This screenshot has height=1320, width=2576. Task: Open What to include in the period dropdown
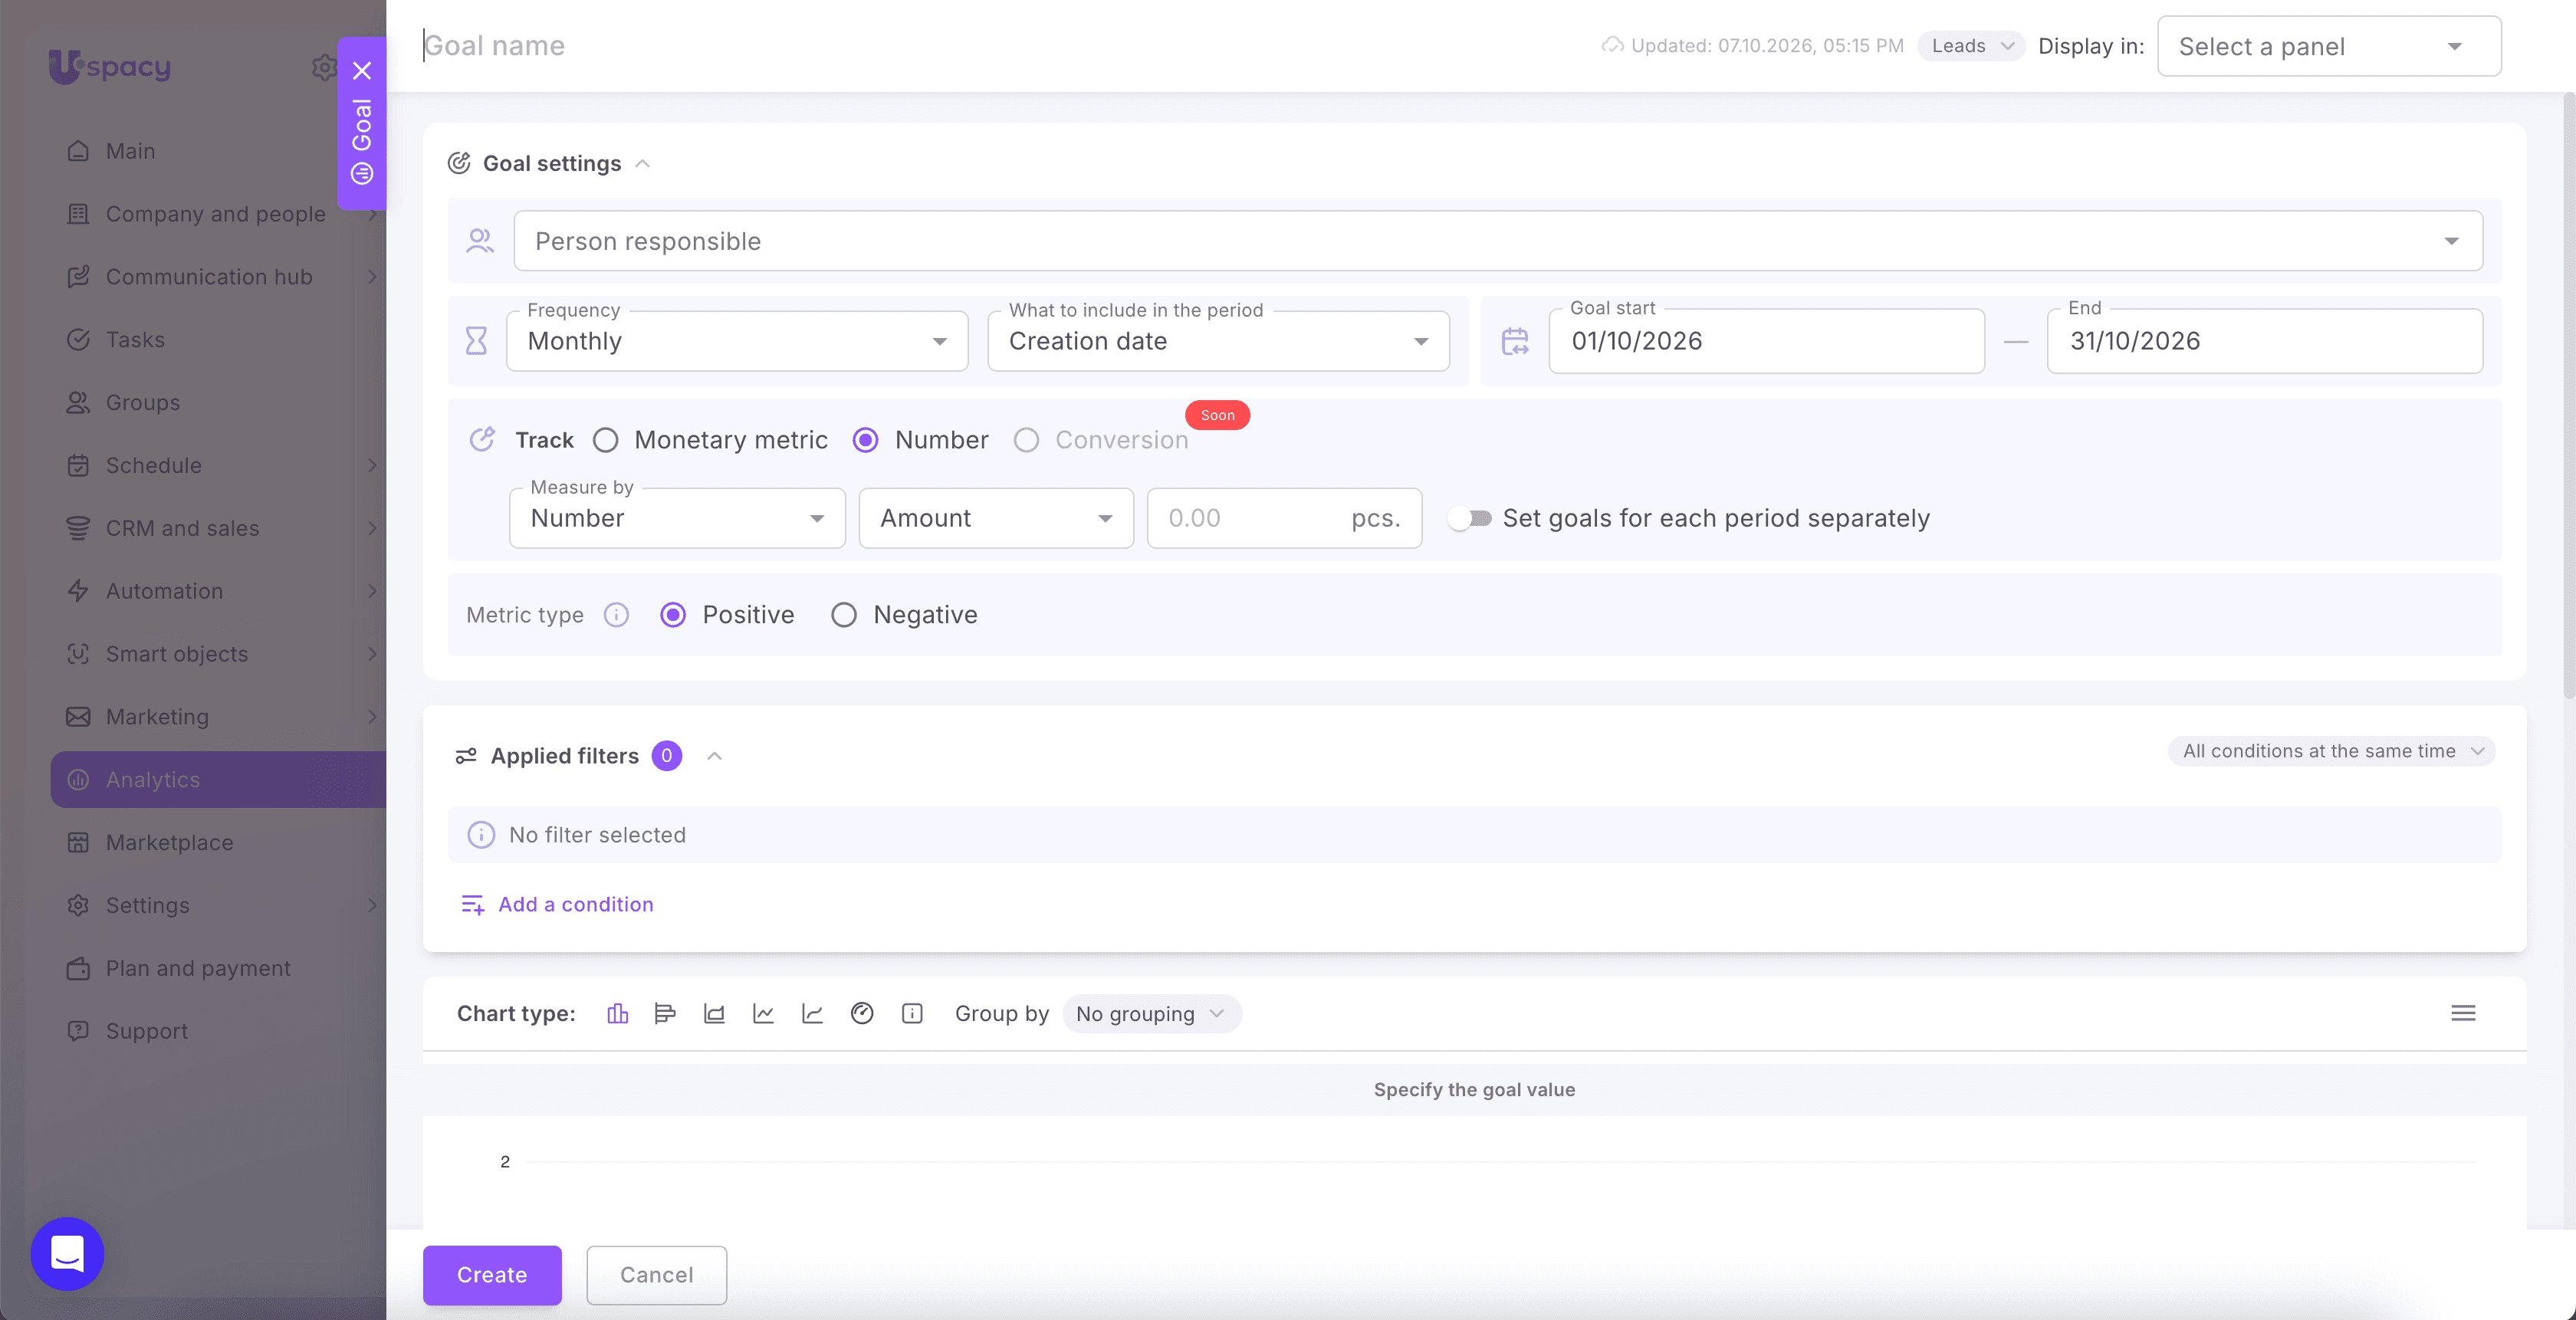coord(1218,341)
